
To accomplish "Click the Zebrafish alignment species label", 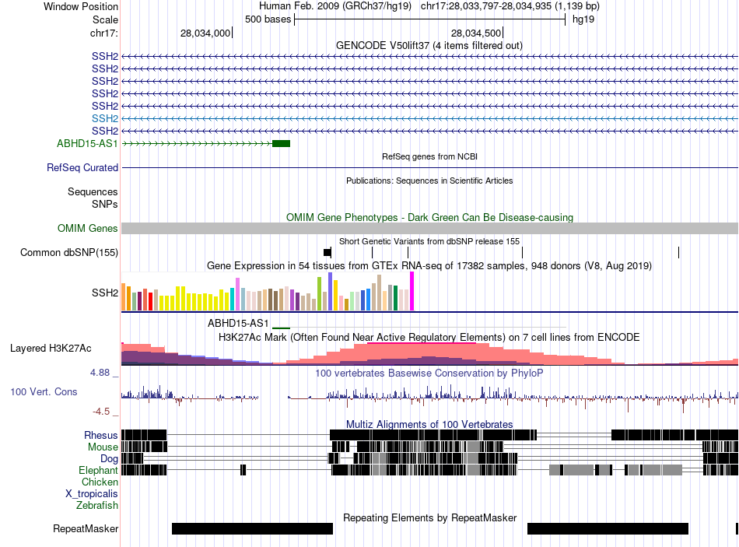I will point(97,505).
